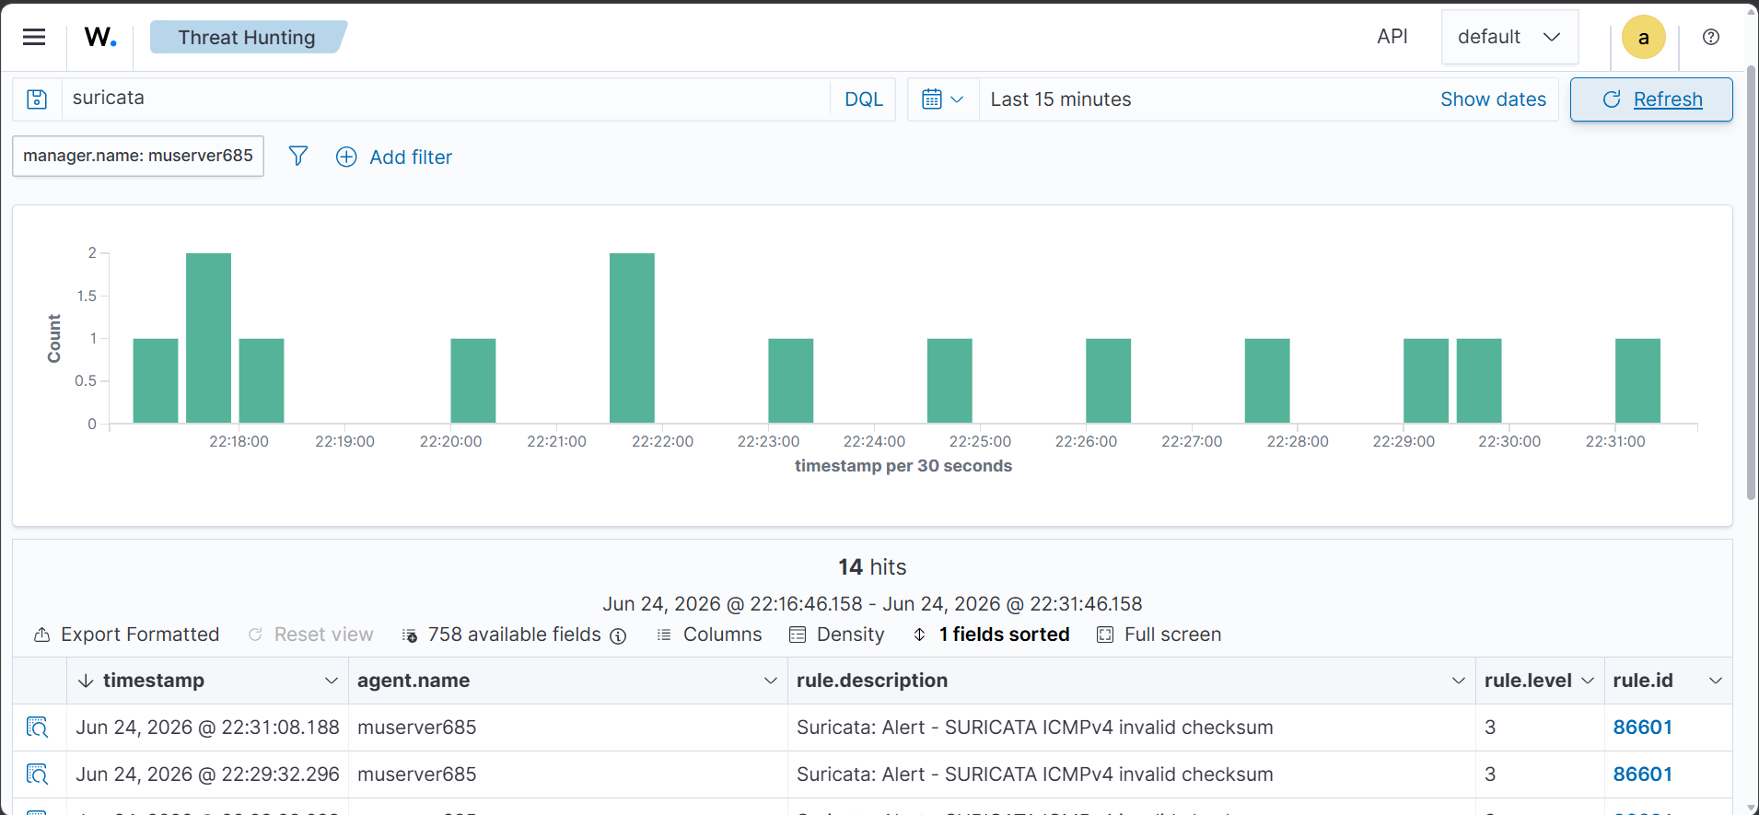Image resolution: width=1759 pixels, height=815 pixels.
Task: Open the user avatar 'a' menu
Action: [1643, 38]
